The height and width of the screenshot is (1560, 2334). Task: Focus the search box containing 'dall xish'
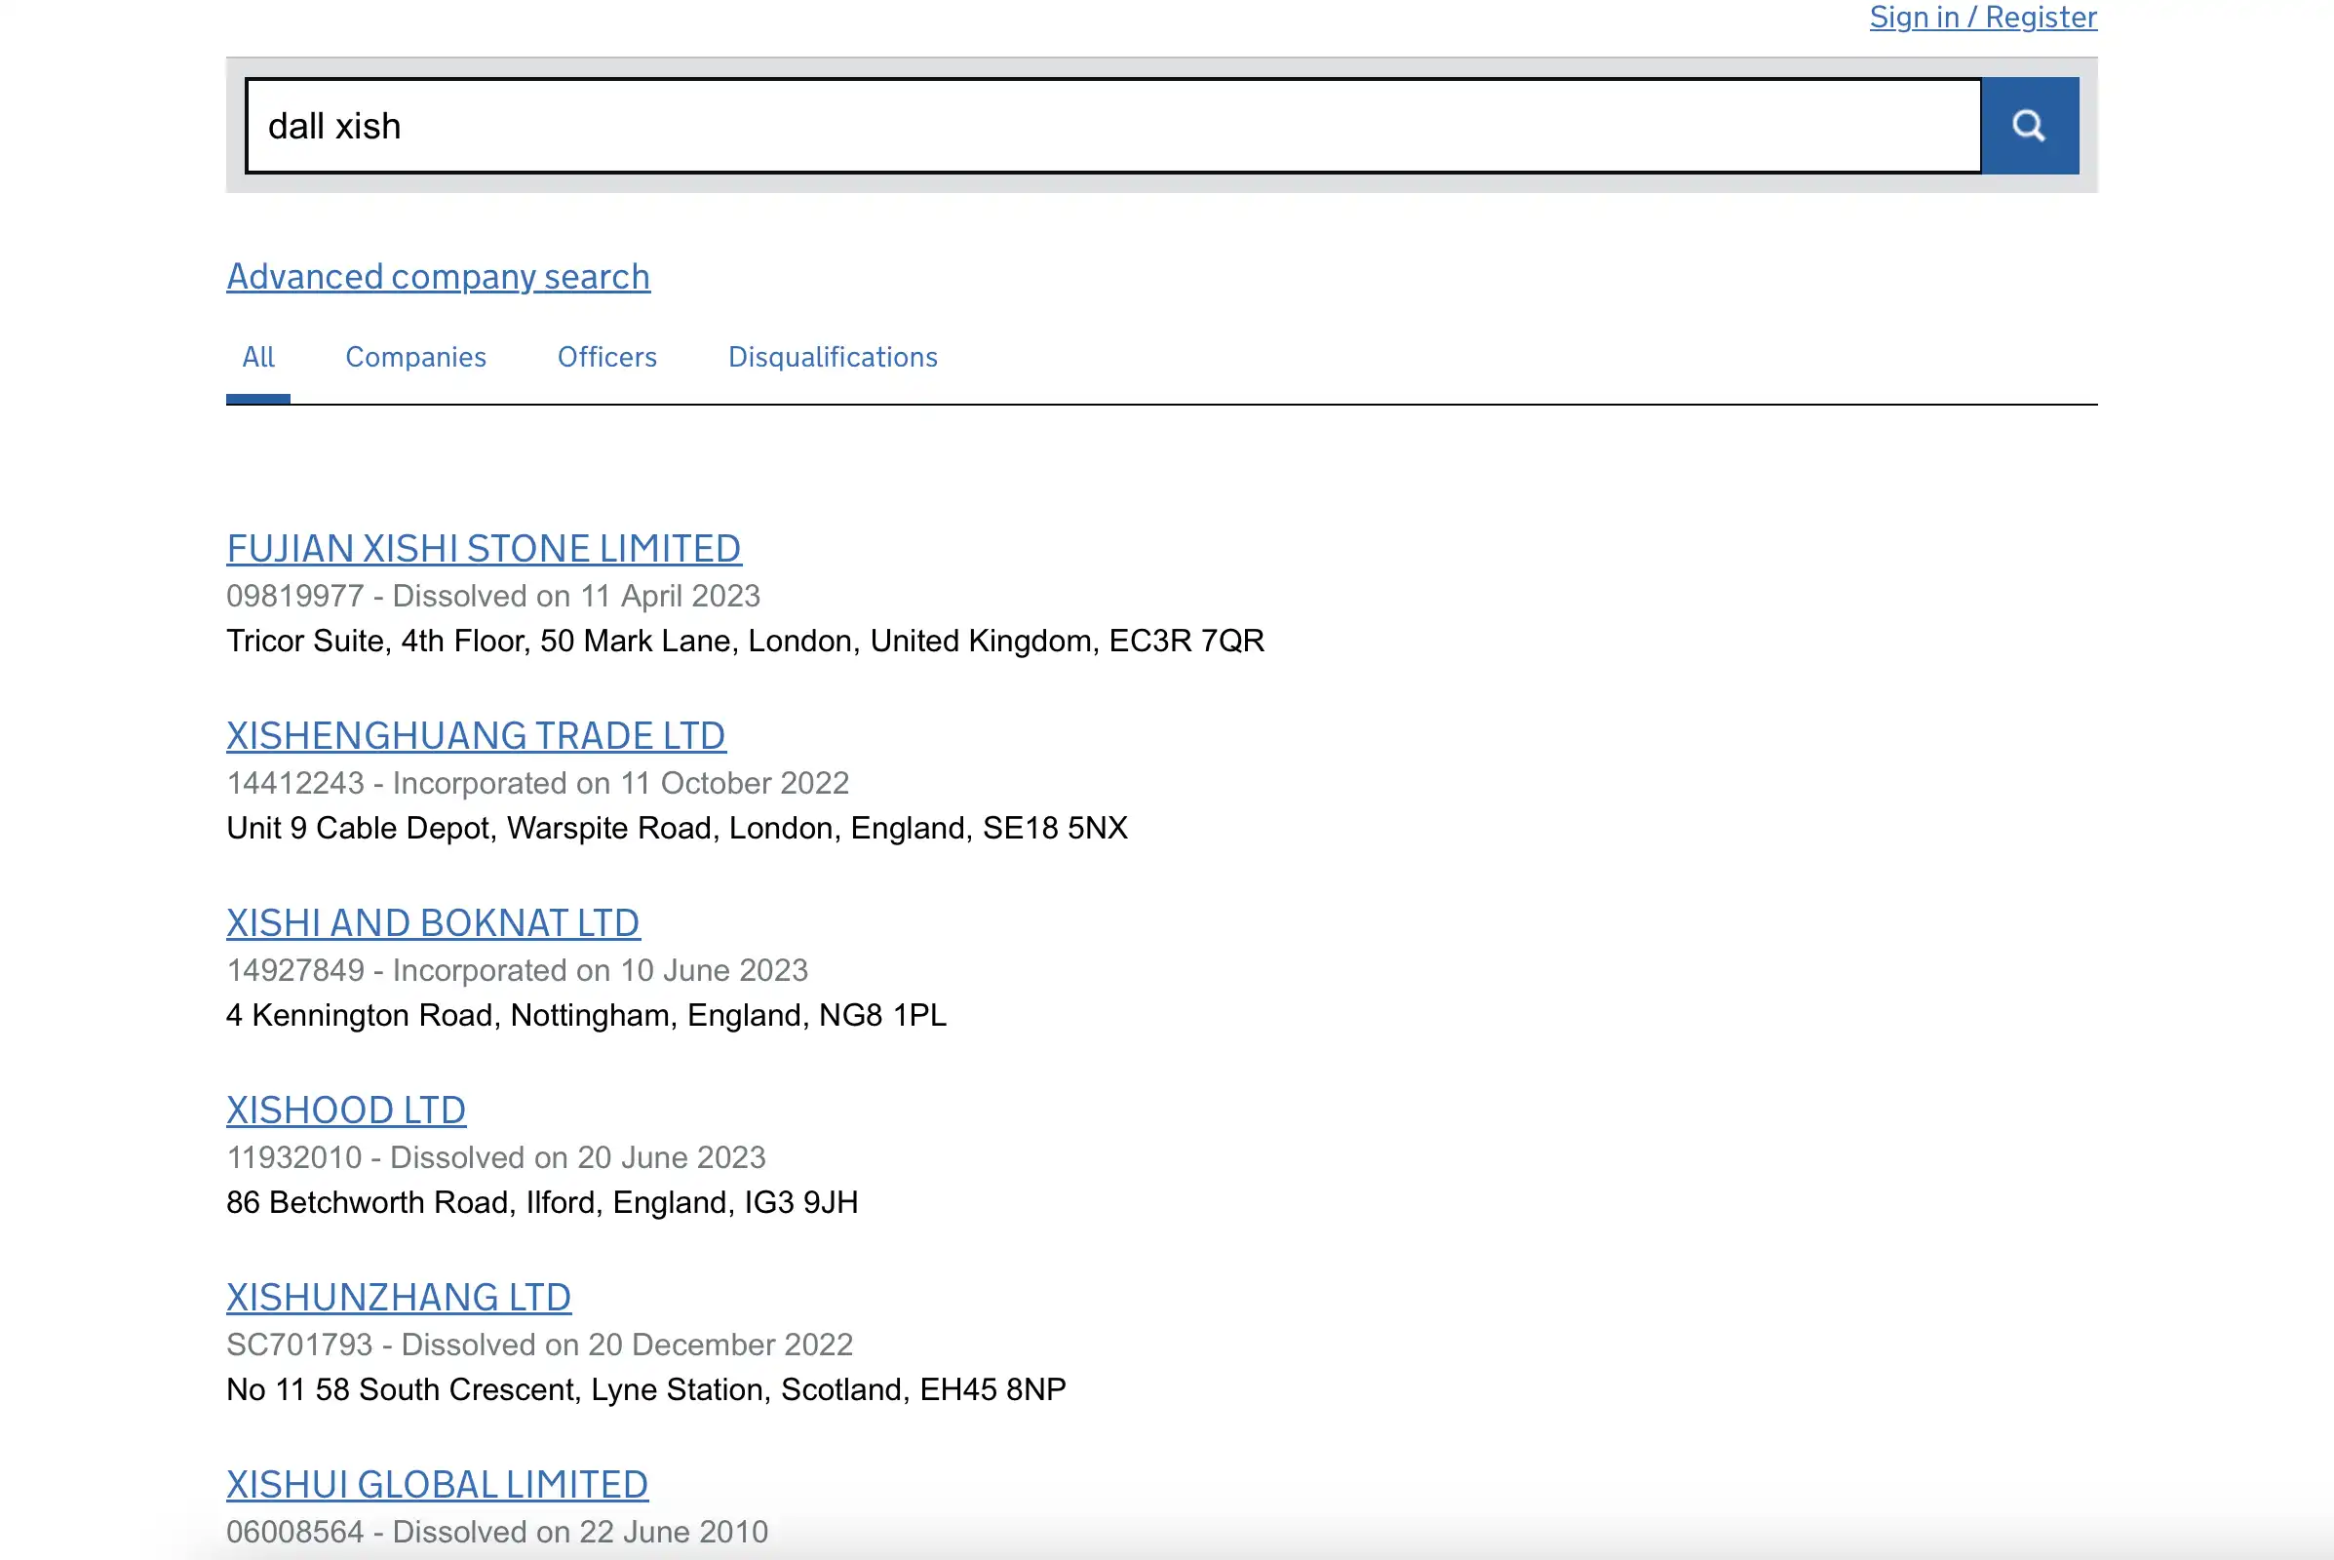tap(1113, 126)
